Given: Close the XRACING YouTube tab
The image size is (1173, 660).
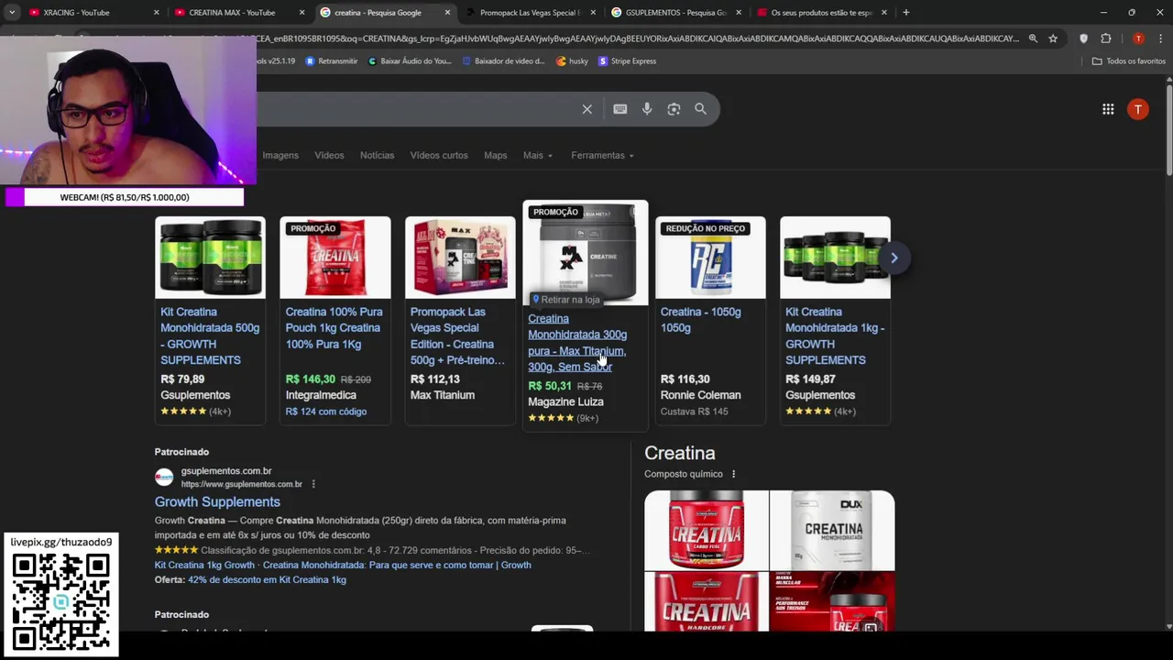Looking at the screenshot, I should point(156,12).
